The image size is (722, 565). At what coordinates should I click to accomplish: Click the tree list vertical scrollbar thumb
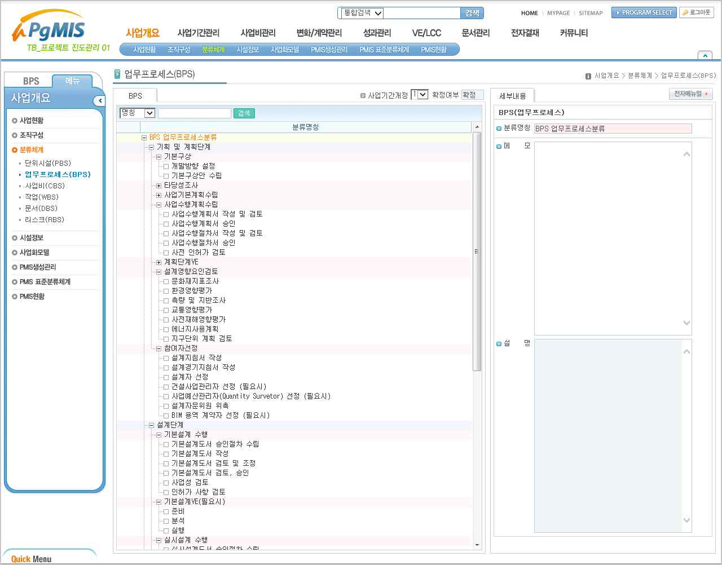coord(477,251)
